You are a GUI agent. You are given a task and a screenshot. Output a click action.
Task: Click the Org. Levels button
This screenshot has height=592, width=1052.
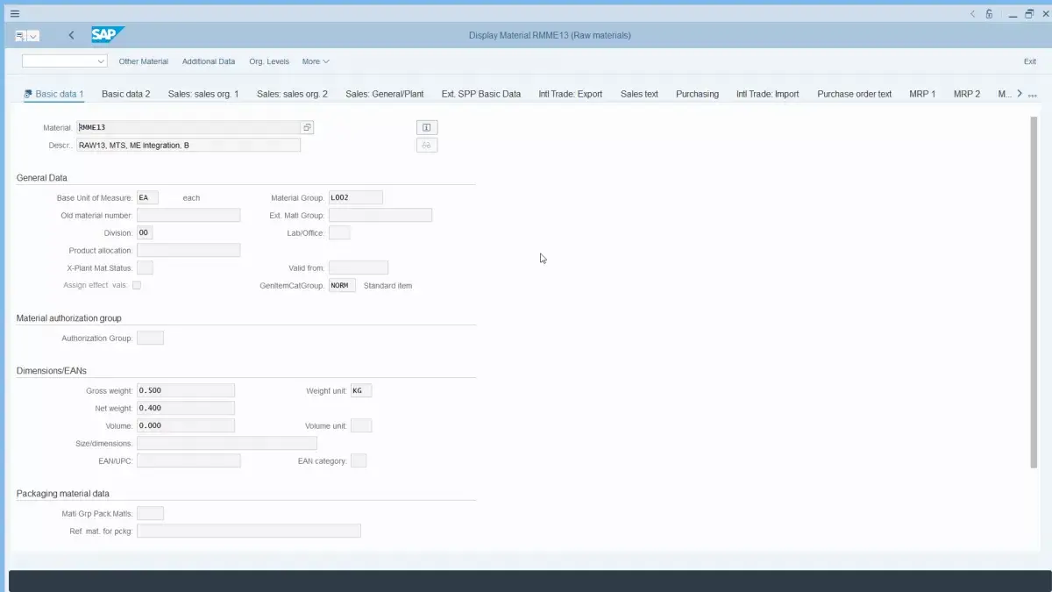(x=269, y=61)
